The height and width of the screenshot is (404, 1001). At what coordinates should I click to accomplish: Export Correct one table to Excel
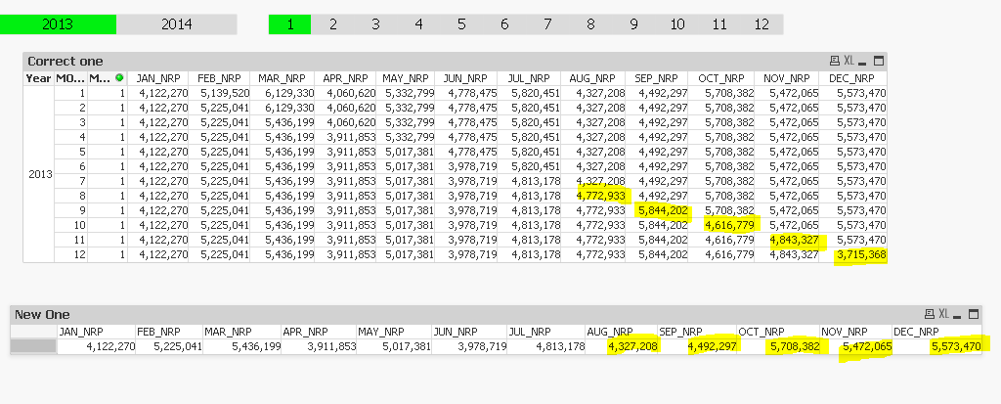click(849, 62)
